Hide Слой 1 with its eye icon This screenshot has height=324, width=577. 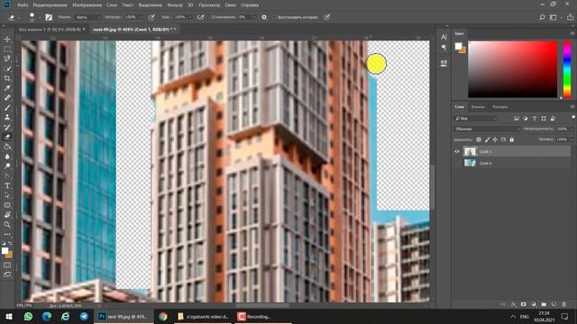tap(457, 151)
